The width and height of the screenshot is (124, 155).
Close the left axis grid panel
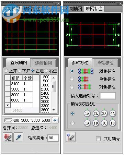(58, 3)
